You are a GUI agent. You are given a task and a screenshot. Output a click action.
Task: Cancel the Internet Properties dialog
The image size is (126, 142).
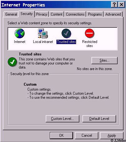pos(86,135)
